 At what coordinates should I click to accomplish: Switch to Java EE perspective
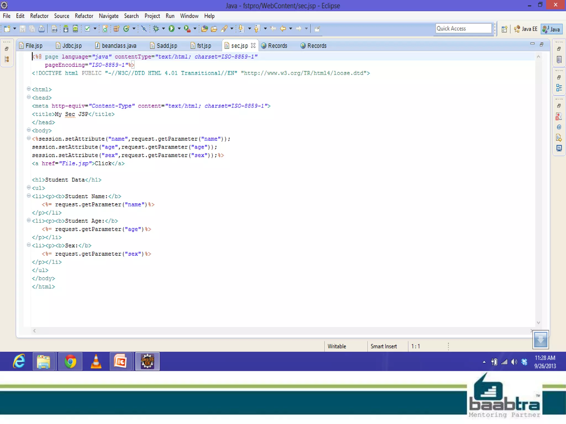(x=526, y=29)
